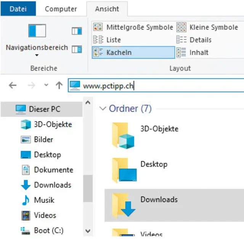Screen dimensions: 244x240
Task: Click the PC icon in address bar
Action: coord(75,86)
